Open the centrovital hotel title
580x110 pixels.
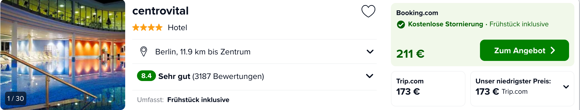point(160,11)
